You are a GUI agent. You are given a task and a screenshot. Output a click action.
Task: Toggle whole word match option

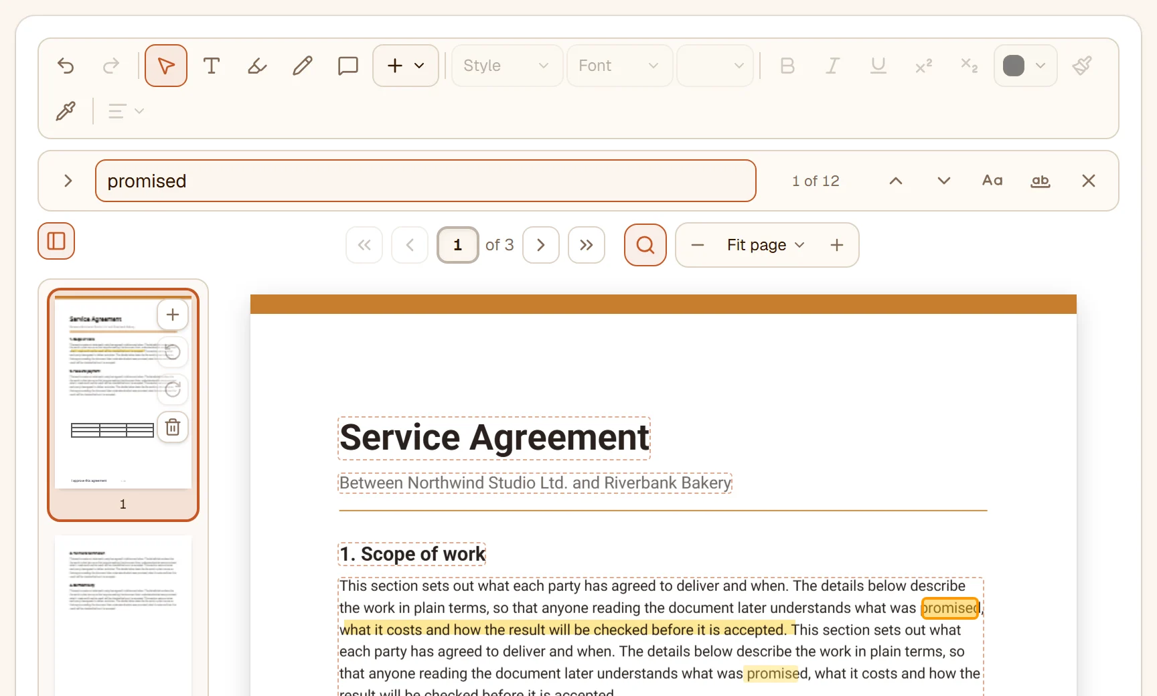pos(1040,181)
